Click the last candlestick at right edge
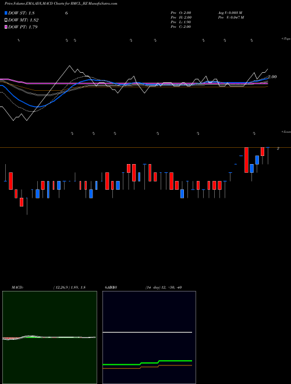 268,156
